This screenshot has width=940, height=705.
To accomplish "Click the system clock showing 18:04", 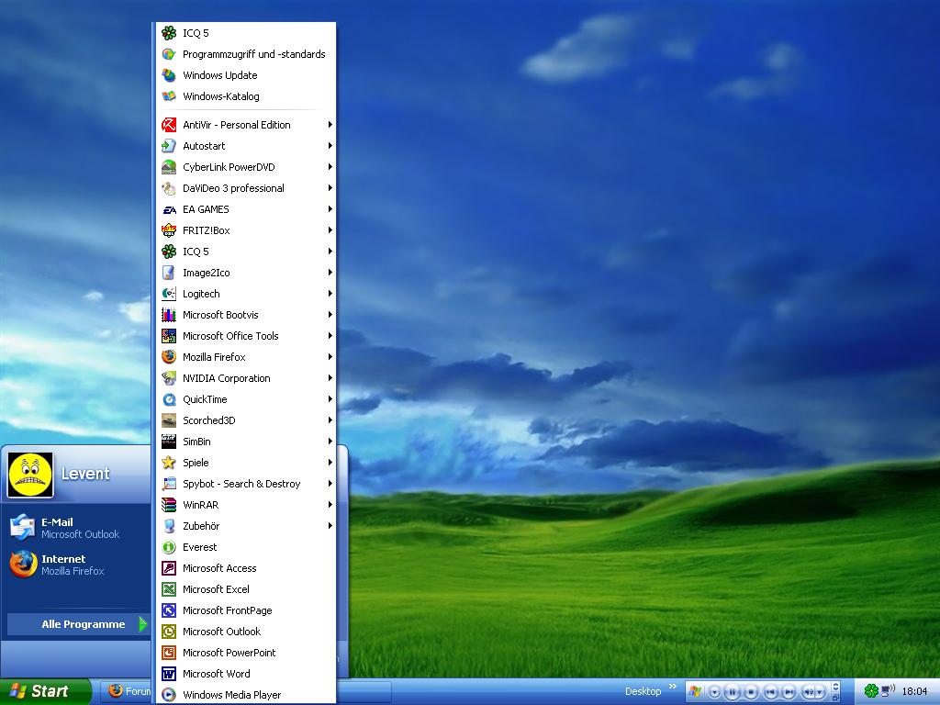I will coord(914,691).
